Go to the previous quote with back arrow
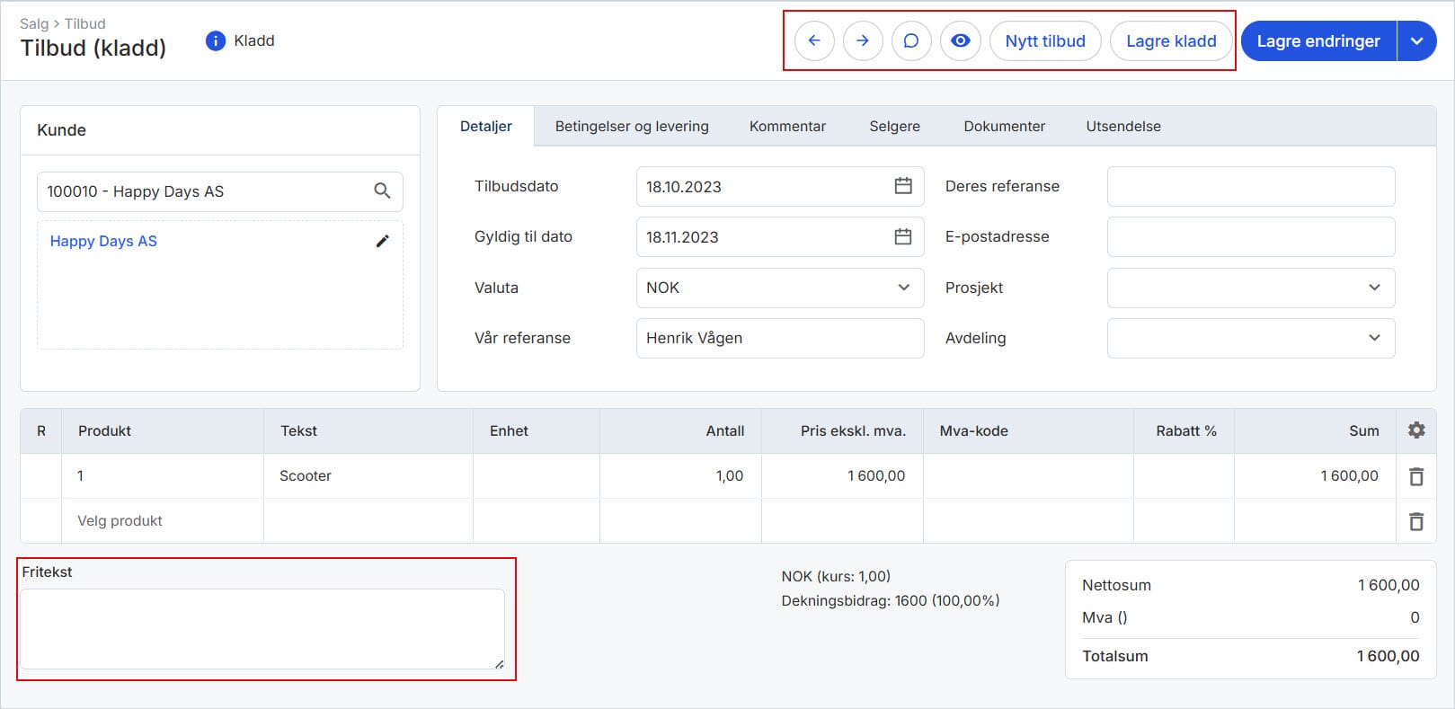Screen dimensions: 1455x709 [814, 41]
